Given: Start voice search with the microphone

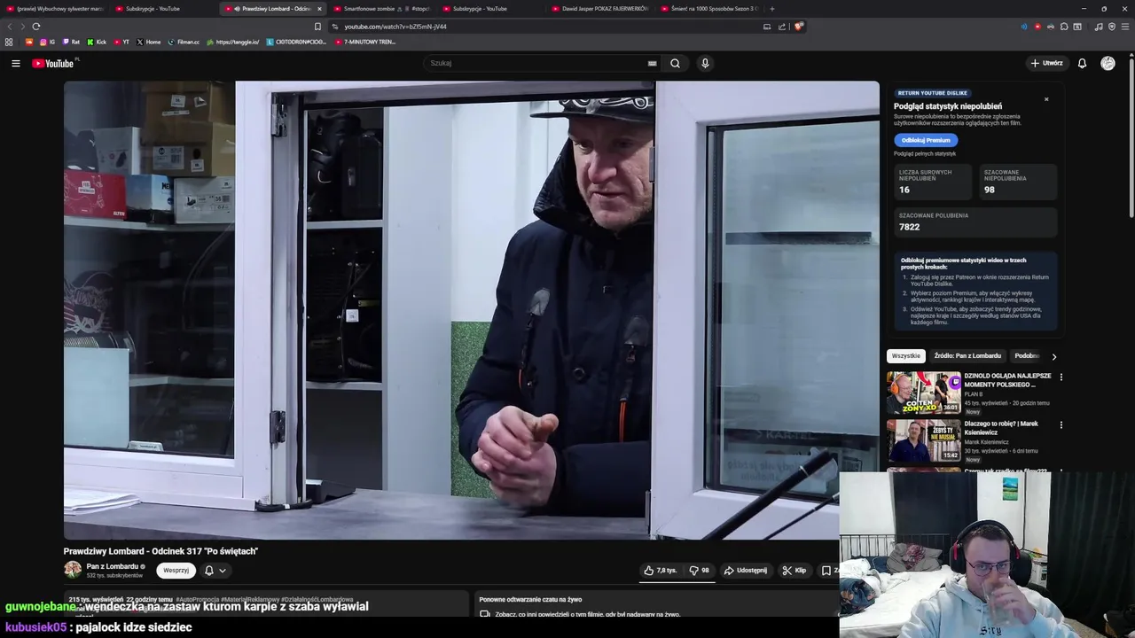Looking at the screenshot, I should (705, 63).
